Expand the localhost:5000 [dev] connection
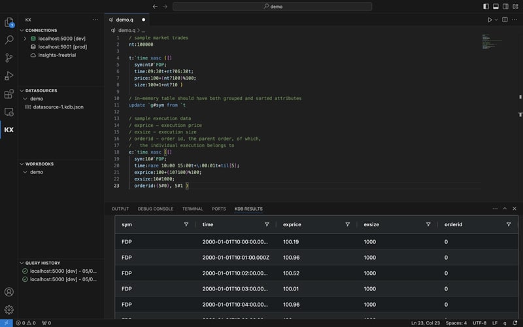The width and height of the screenshot is (523, 327). click(25, 39)
